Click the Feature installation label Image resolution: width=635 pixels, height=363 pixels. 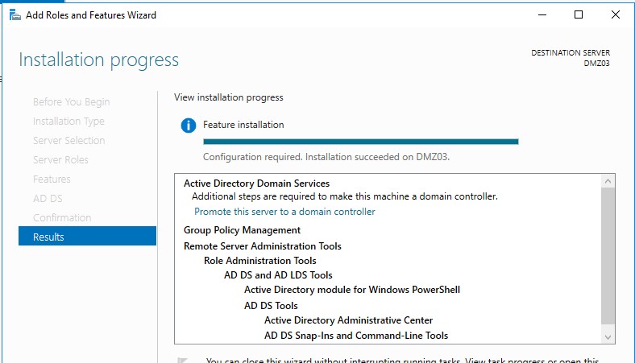243,125
